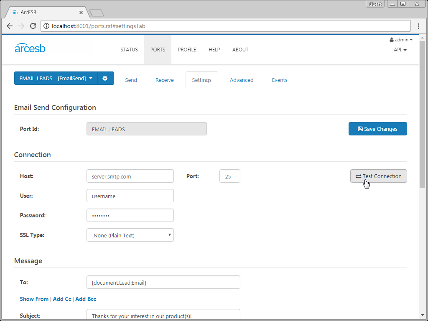The height and width of the screenshot is (321, 428).
Task: Click the Add Bcc link
Action: pyautogui.click(x=86, y=299)
